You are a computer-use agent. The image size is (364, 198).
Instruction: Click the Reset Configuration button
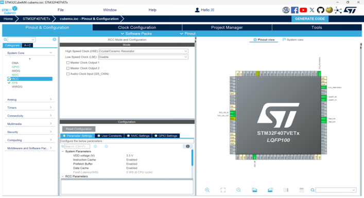(79, 129)
